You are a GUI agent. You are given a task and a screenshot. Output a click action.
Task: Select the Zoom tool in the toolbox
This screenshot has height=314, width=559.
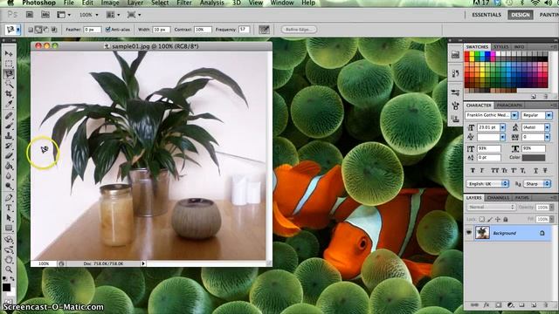(x=9, y=270)
